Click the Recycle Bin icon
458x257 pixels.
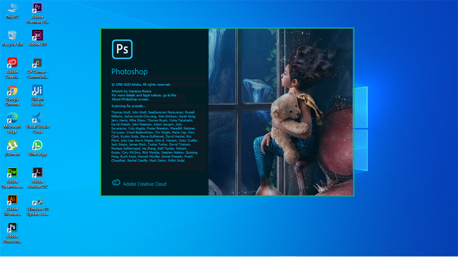[x=12, y=38]
